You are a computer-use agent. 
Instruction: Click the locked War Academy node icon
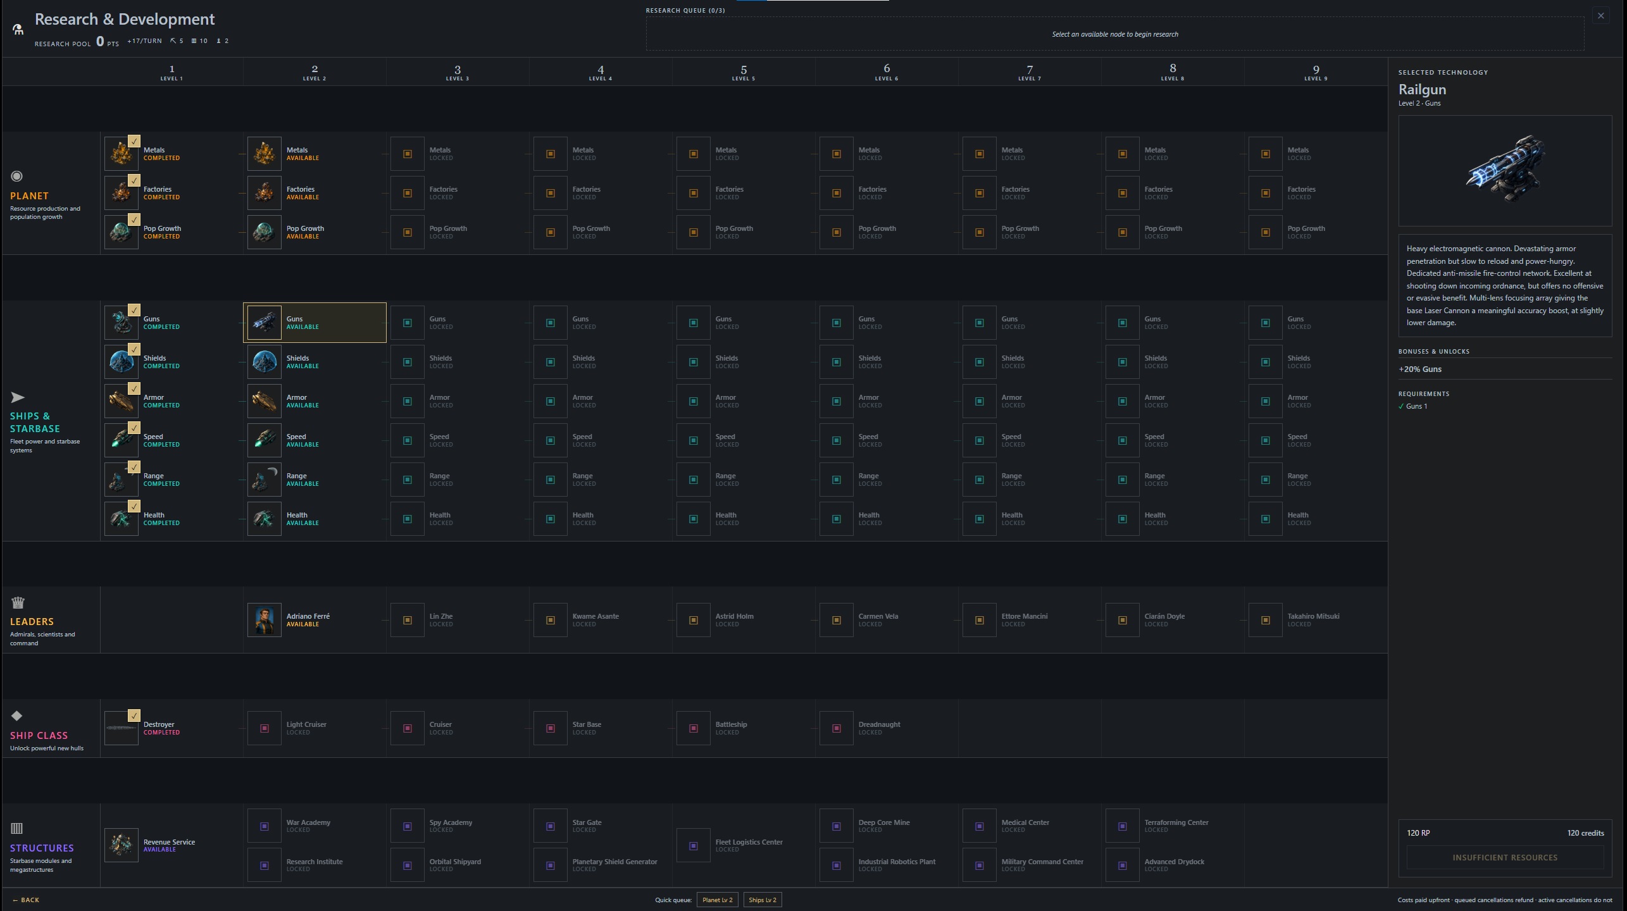[x=264, y=826]
